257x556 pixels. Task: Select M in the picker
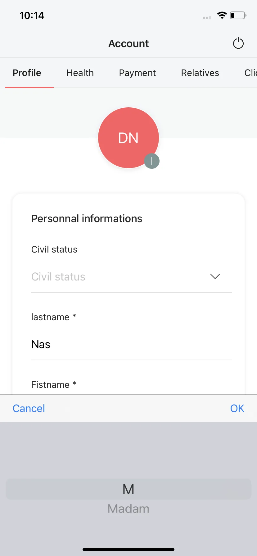point(128,489)
